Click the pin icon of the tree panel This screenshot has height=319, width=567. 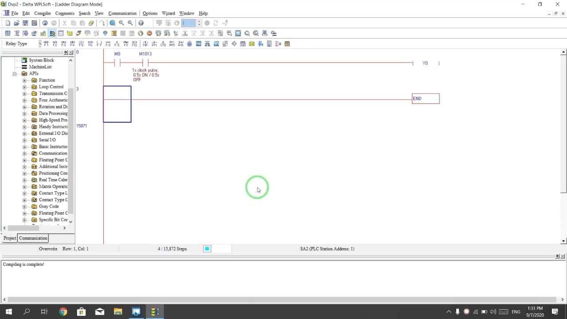coord(66,53)
